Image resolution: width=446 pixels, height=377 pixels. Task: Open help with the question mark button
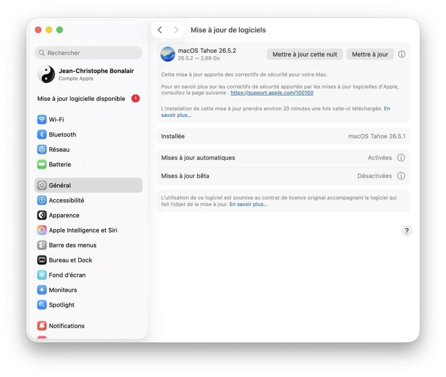pos(407,231)
